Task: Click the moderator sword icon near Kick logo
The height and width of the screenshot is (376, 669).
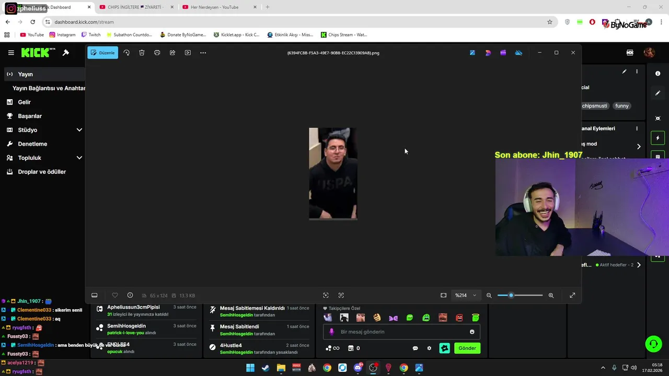Action: [x=66, y=53]
